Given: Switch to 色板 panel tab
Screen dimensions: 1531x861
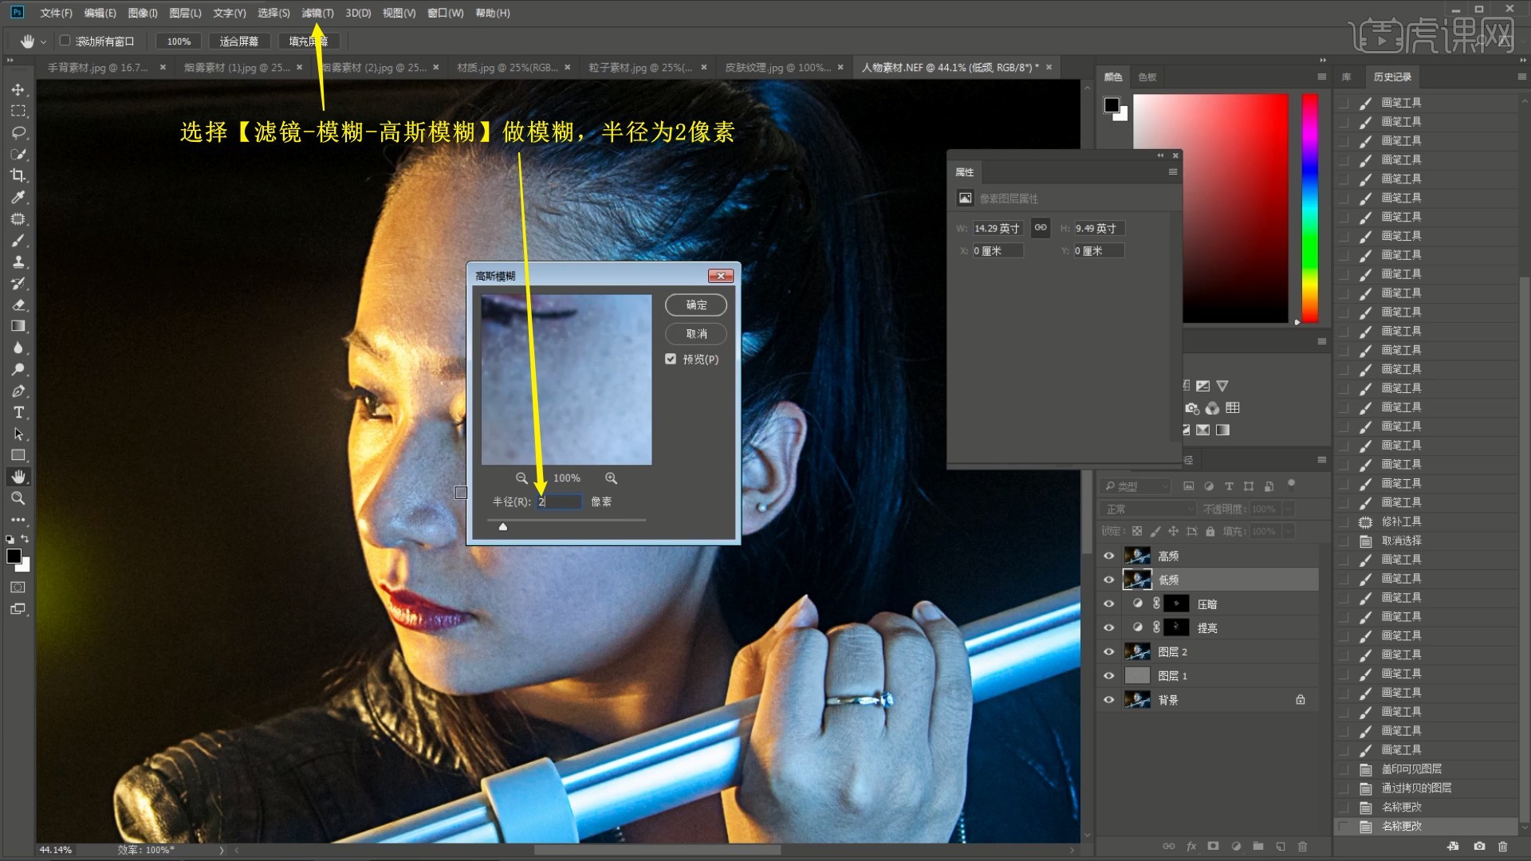Looking at the screenshot, I should [1147, 77].
